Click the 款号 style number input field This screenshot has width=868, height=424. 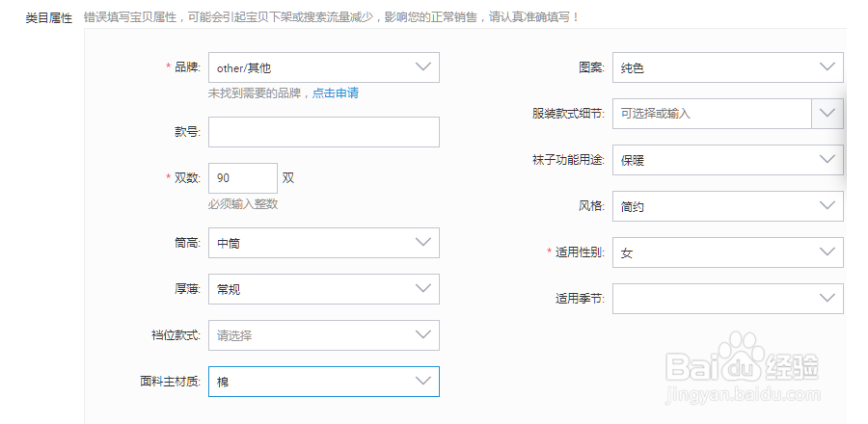pos(323,132)
